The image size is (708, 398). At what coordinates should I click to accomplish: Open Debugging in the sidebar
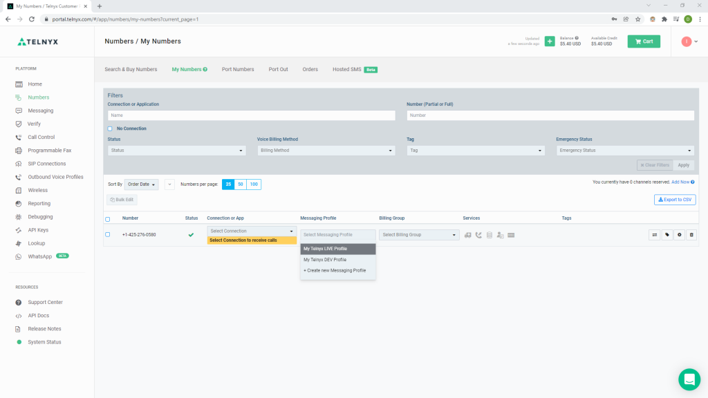click(x=40, y=216)
